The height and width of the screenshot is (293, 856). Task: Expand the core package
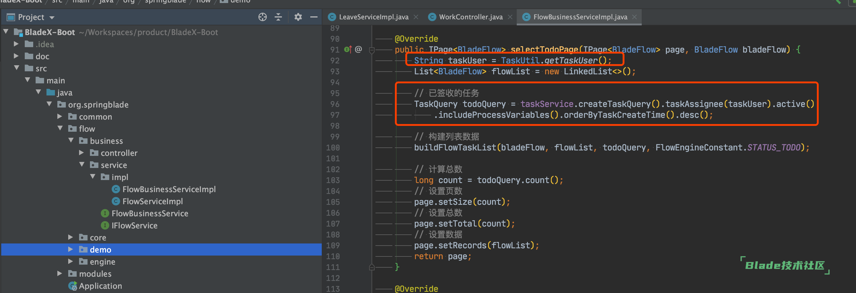(x=70, y=237)
